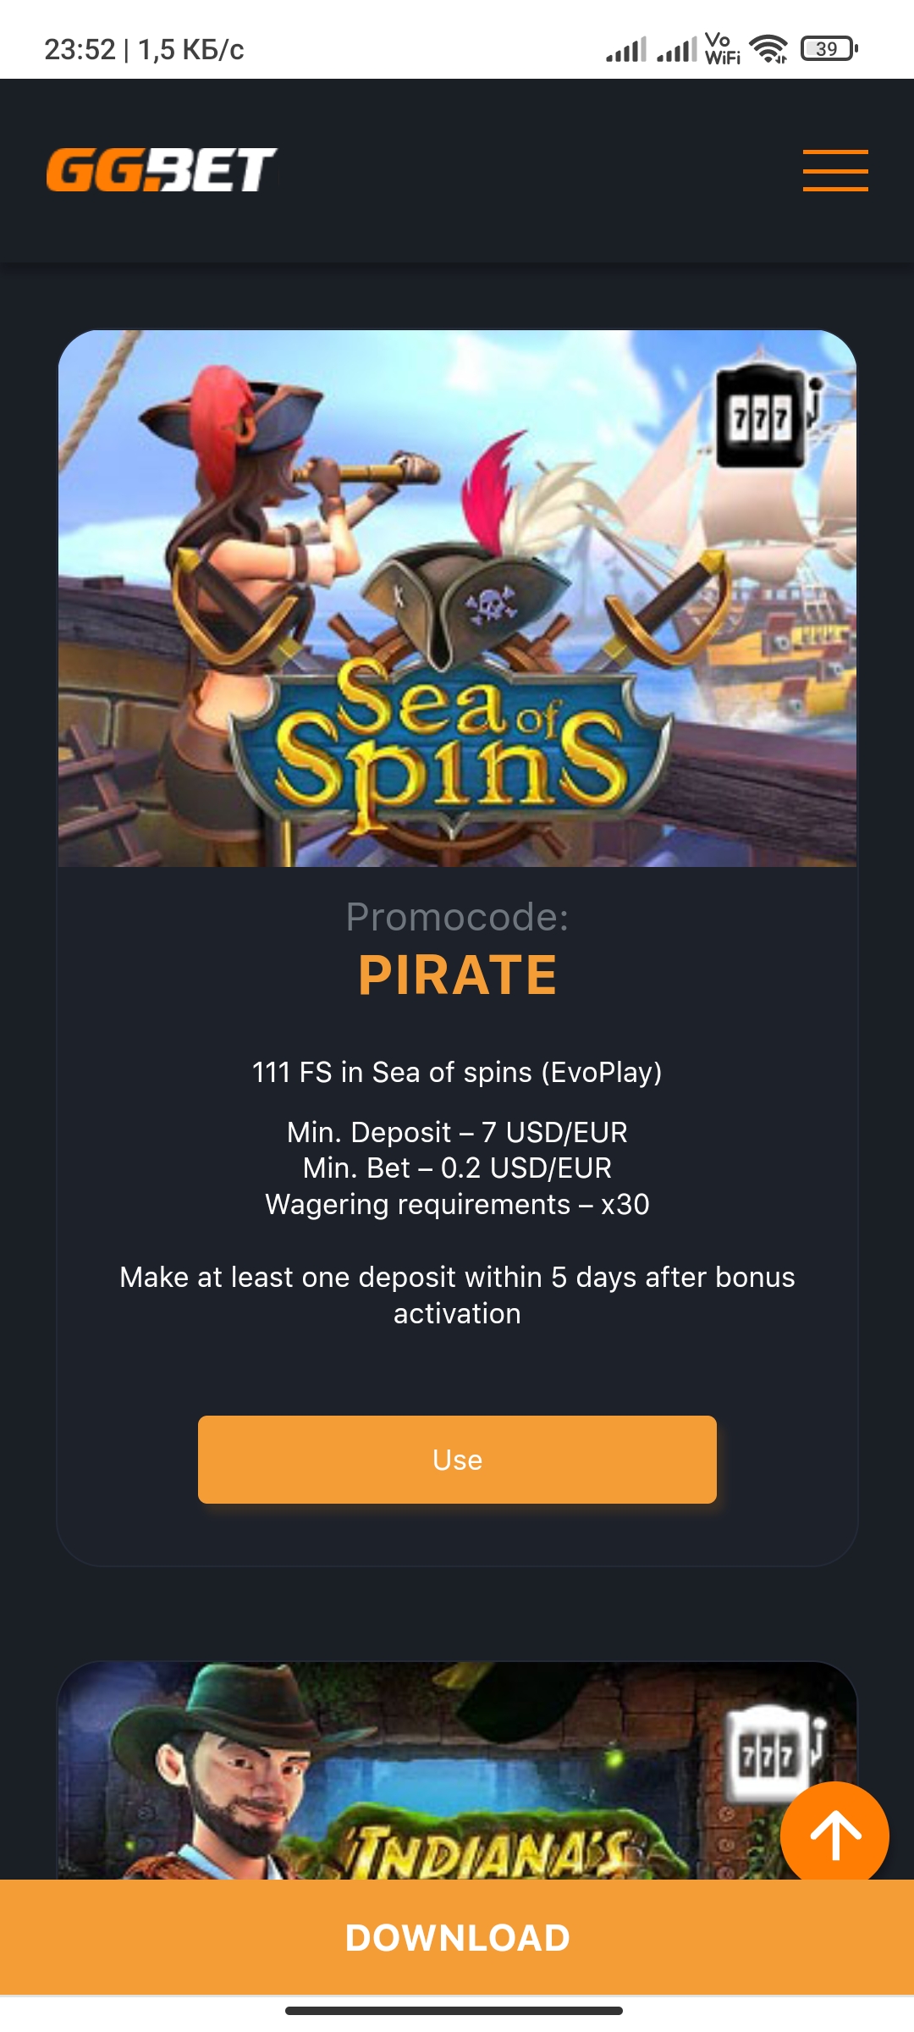Tap the 111 FS in Sea of spins text

(x=457, y=1072)
